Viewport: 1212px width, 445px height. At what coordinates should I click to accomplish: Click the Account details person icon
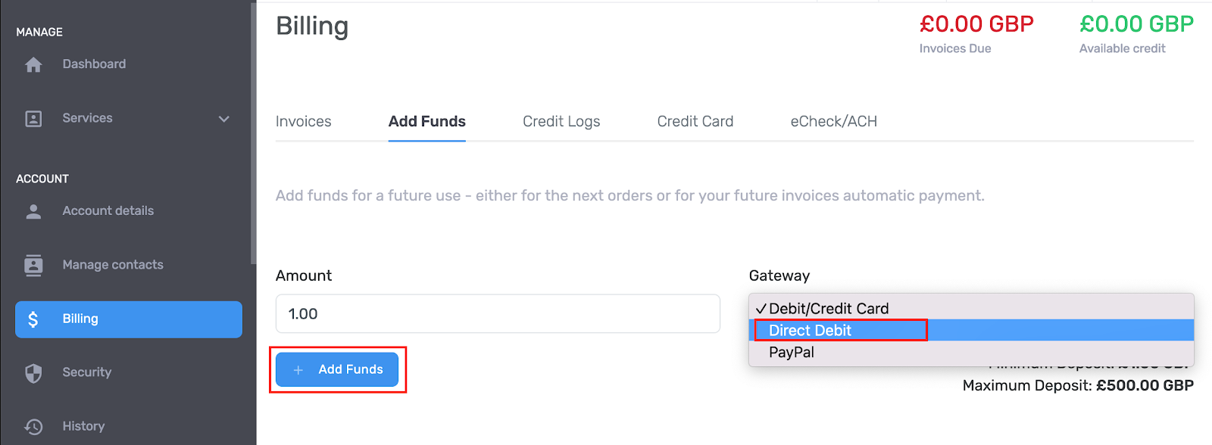[x=33, y=211]
